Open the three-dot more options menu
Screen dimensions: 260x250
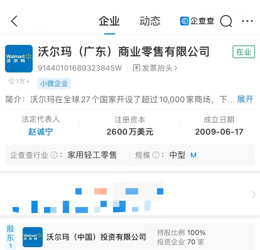pos(247,21)
